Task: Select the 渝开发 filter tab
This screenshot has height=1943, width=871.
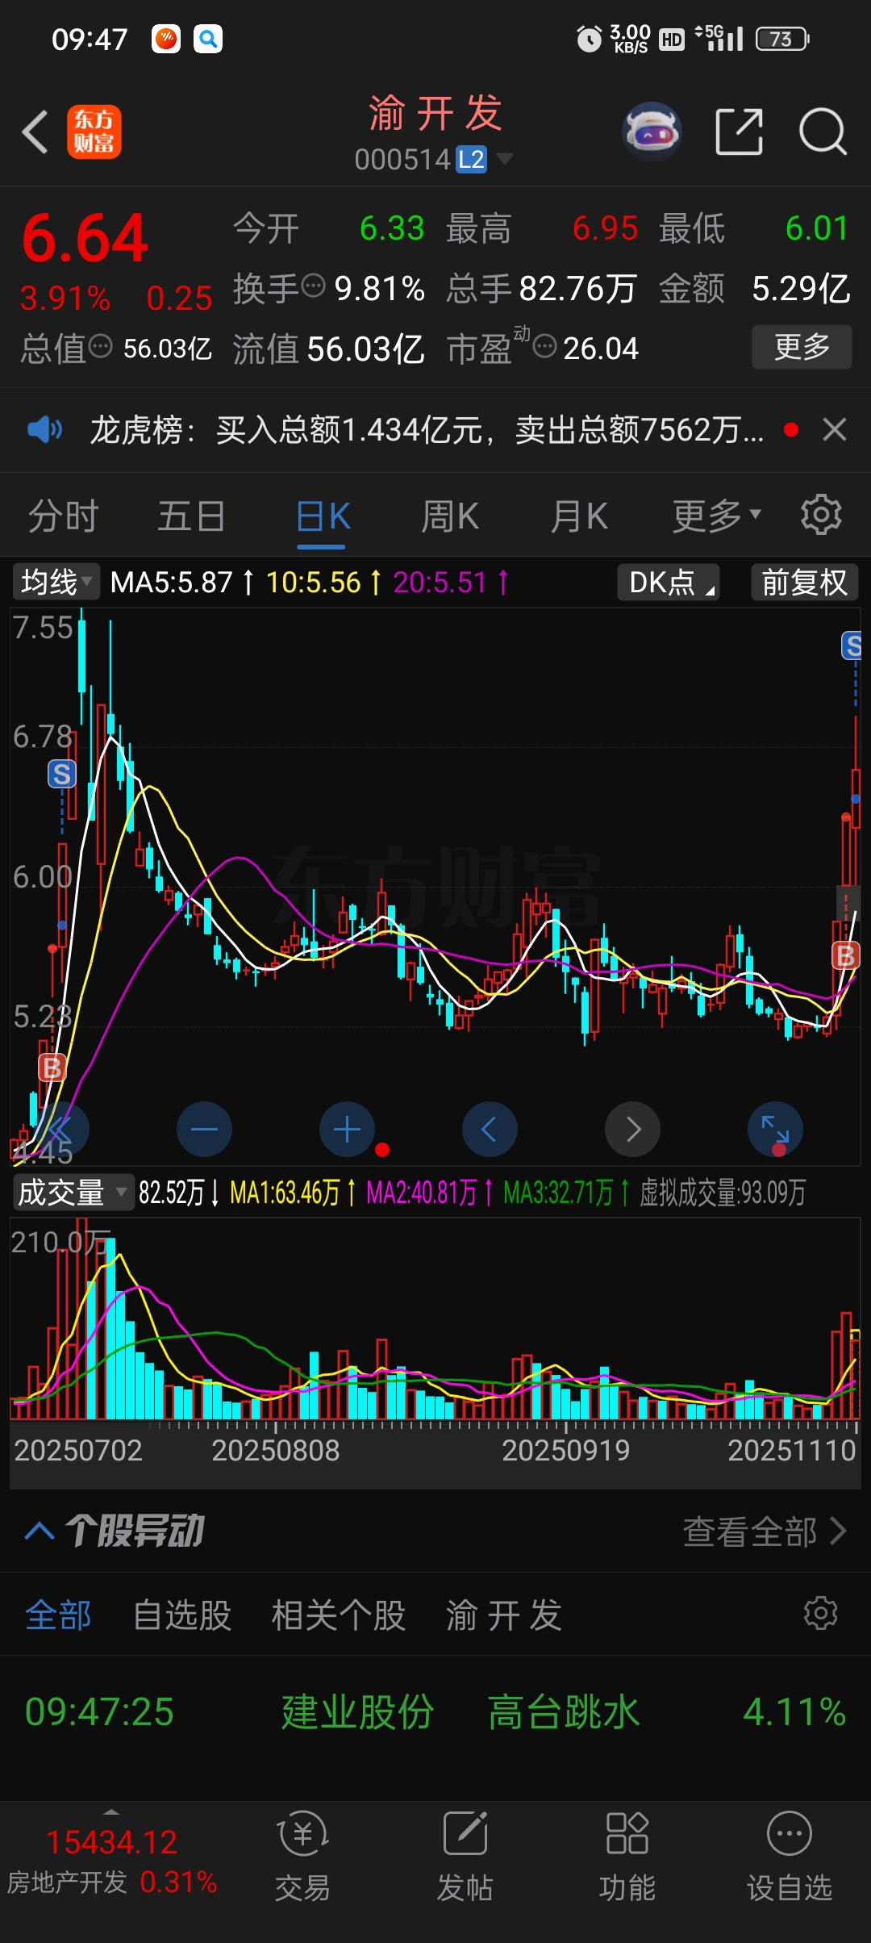Action: (x=504, y=1615)
